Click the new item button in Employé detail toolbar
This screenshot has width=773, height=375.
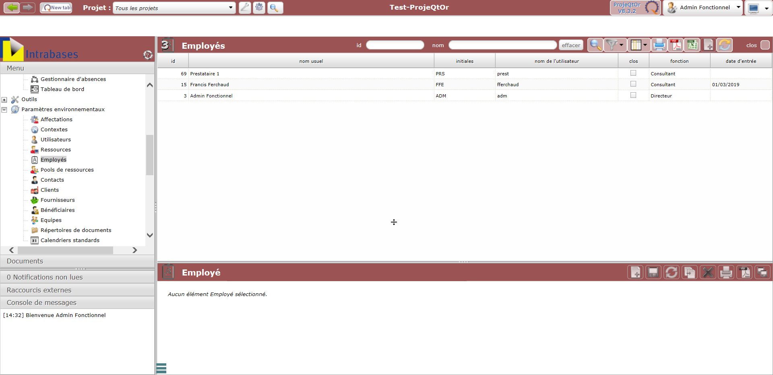(635, 273)
